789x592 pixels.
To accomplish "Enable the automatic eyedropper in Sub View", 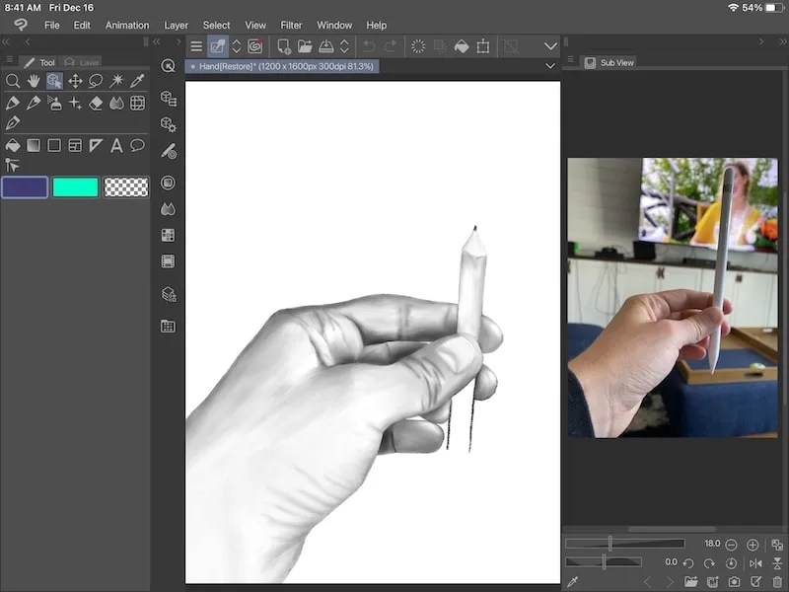I will coord(574,580).
